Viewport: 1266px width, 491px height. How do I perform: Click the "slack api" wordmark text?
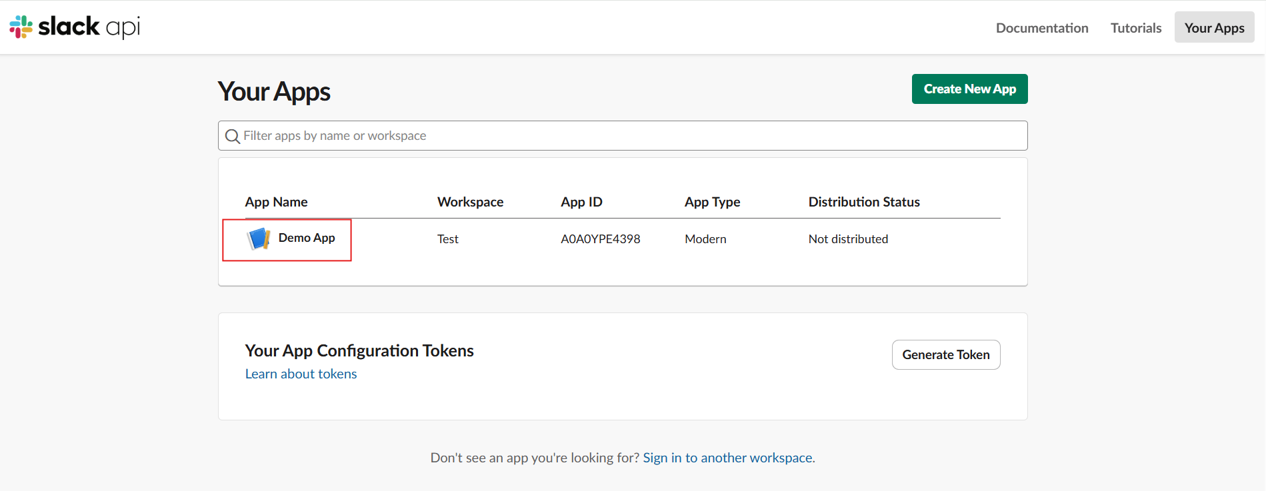click(x=89, y=27)
